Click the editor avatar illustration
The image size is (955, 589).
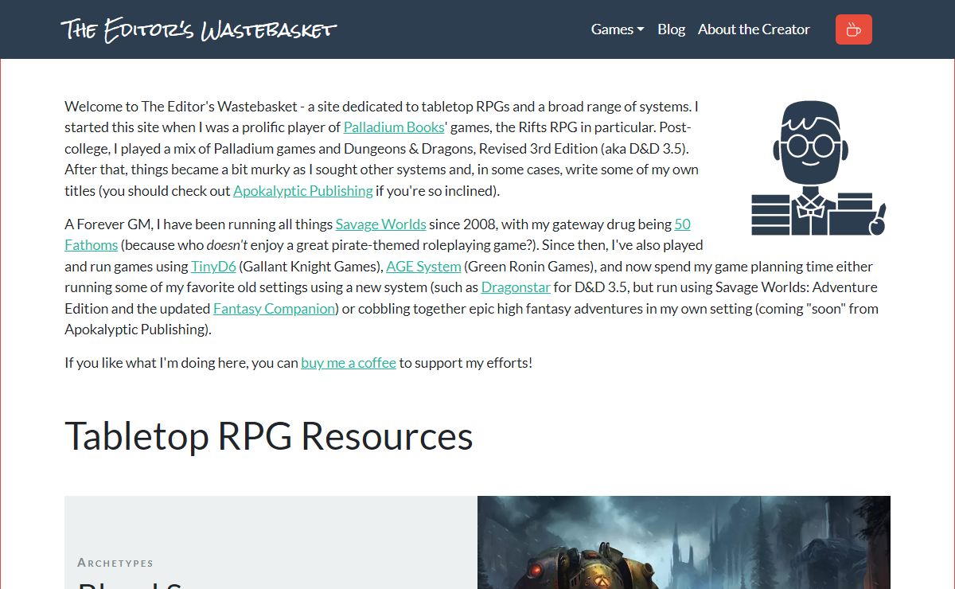click(x=819, y=168)
